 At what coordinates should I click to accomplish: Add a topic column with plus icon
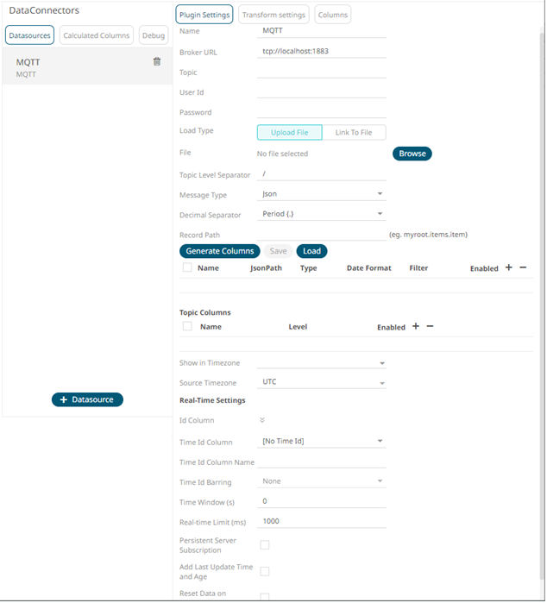pos(415,327)
